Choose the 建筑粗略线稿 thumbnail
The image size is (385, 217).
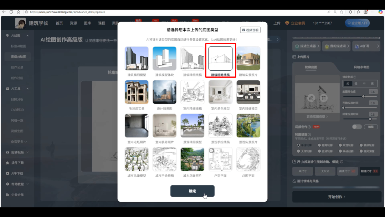click(220, 59)
